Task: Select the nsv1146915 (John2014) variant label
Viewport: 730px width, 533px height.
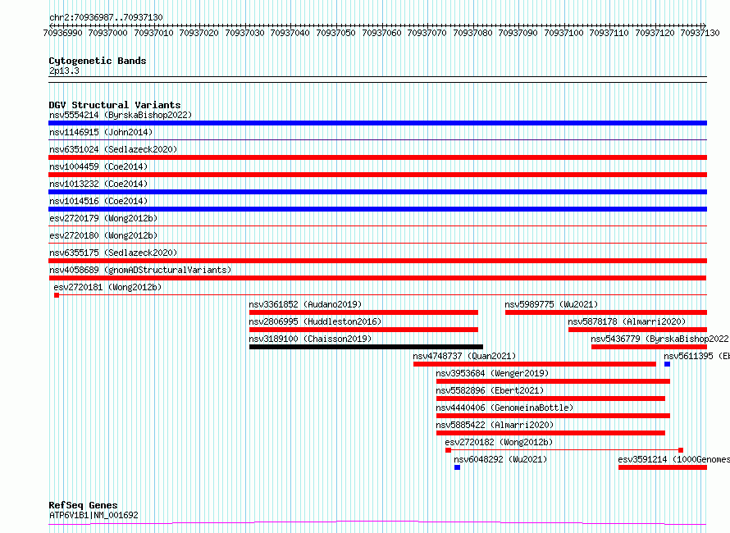Action: tap(101, 132)
